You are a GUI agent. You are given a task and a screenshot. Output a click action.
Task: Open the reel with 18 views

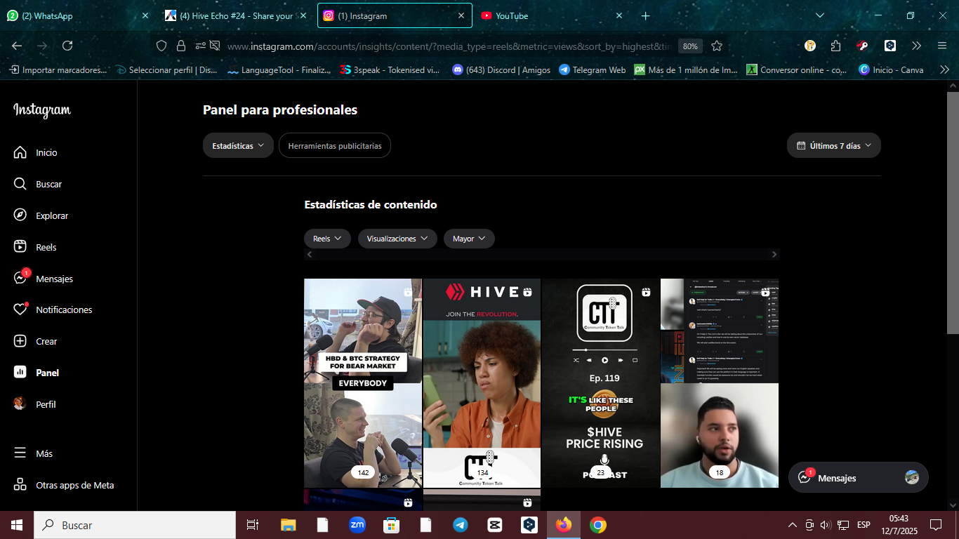click(720, 383)
